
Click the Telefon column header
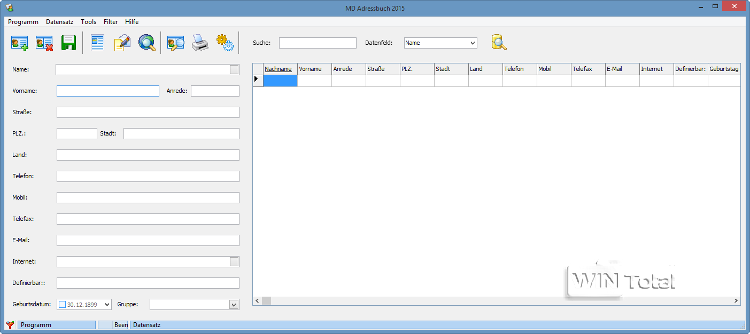pyautogui.click(x=520, y=69)
